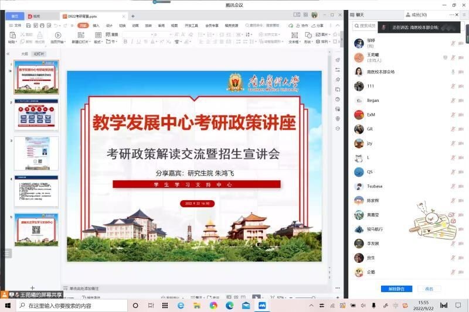Click the Windows Start button

(x=8, y=306)
